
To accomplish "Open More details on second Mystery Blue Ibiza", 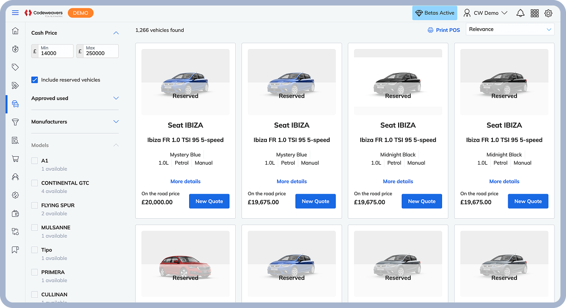I will point(292,181).
